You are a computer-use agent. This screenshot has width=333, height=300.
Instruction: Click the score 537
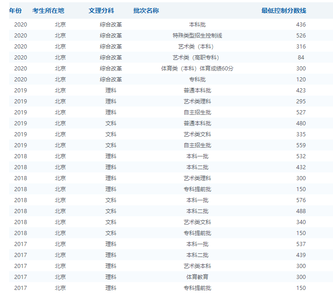pos(301,244)
